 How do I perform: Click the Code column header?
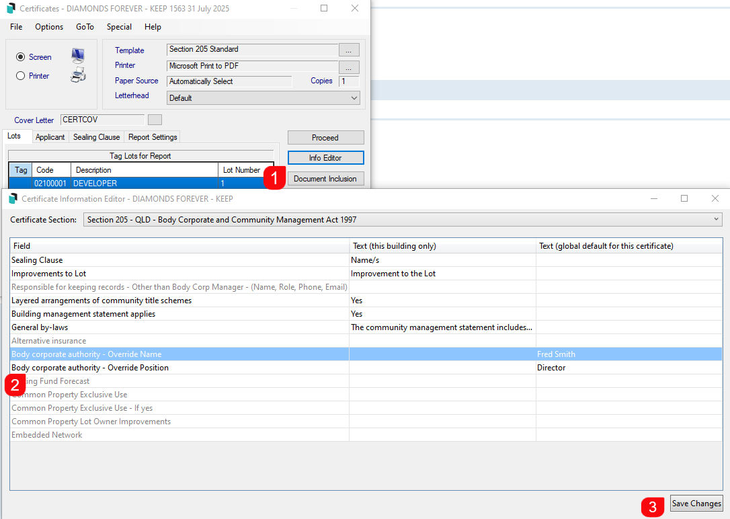click(x=51, y=170)
